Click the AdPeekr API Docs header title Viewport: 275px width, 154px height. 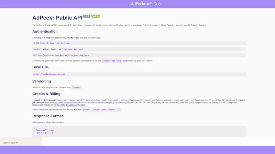click(x=146, y=4)
